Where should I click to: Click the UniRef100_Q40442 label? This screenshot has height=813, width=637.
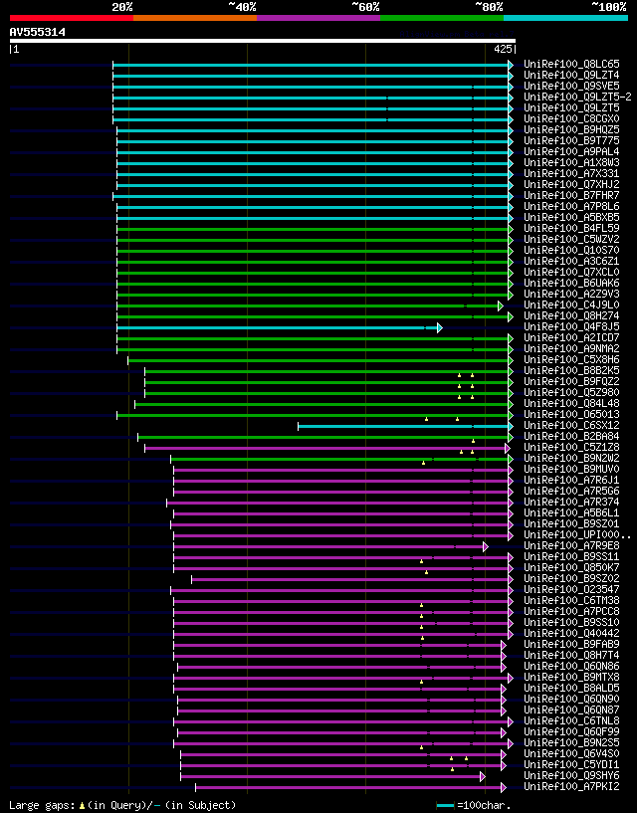pyautogui.click(x=571, y=633)
